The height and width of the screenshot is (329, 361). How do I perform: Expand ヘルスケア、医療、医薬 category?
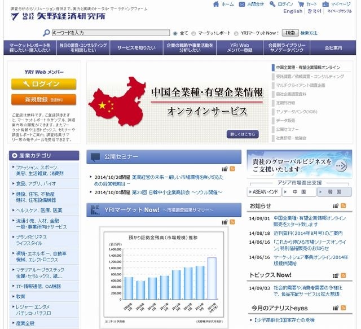(x=44, y=210)
